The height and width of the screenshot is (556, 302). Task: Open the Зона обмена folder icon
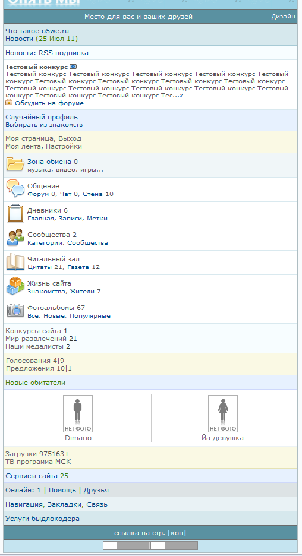(15, 165)
